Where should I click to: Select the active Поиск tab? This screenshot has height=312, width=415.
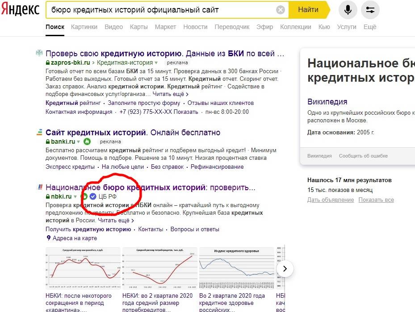tap(55, 27)
